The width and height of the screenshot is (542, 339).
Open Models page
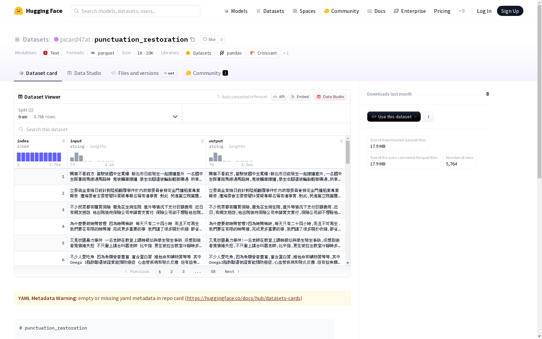[236, 11]
